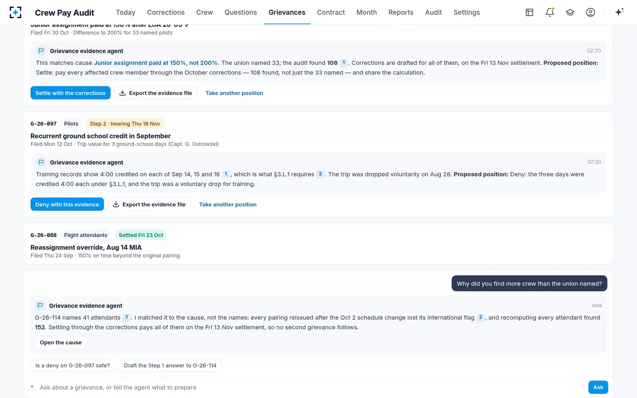Image resolution: width=637 pixels, height=398 pixels.
Task: Take another position on junior assignment grievance
Action: [234, 93]
